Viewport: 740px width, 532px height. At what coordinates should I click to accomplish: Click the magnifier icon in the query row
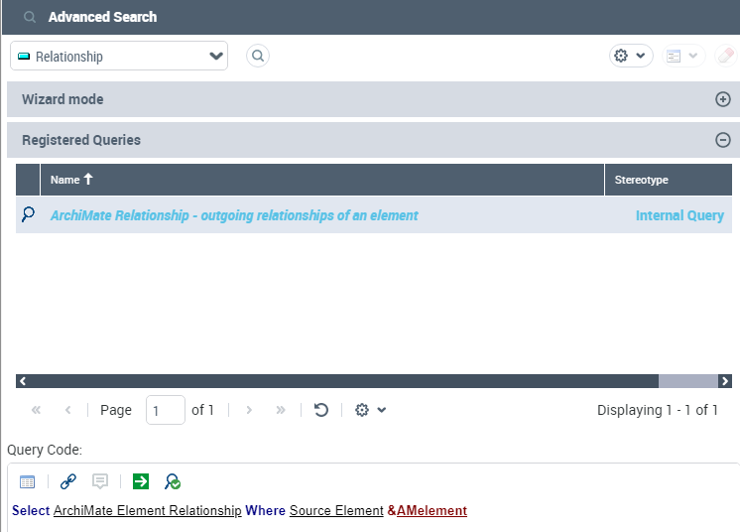(x=28, y=214)
